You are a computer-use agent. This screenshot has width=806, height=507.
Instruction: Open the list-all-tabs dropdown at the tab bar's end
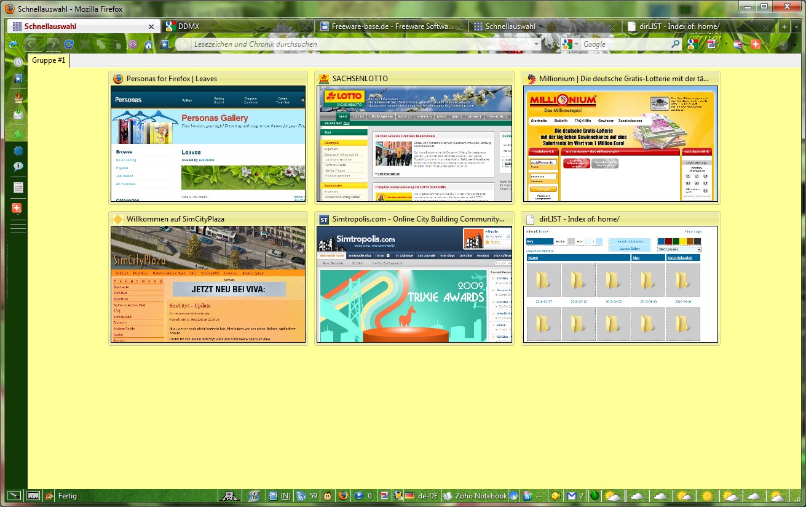(797, 27)
